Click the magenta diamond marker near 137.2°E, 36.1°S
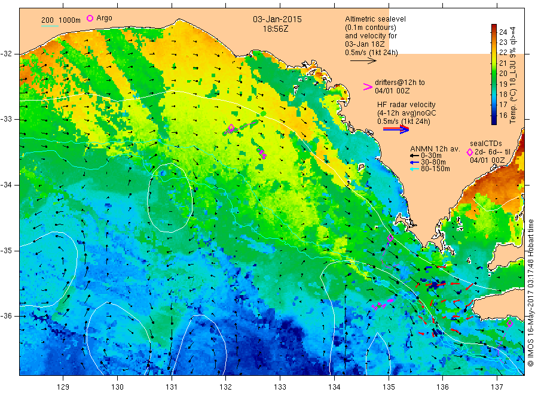The height and width of the screenshot is (395, 538). click(510, 323)
